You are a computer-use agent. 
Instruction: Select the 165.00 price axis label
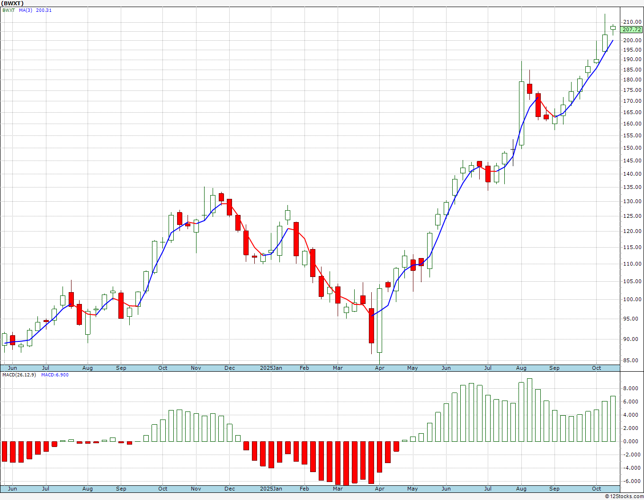[x=632, y=112]
